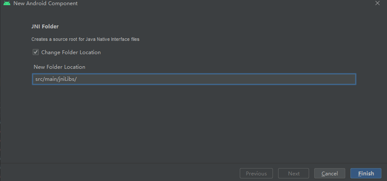Close the New Android Component dialog
The image size is (387, 181).
point(378,3)
